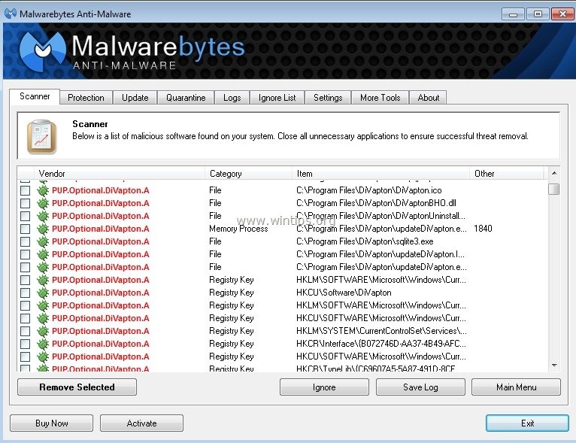Click the Buy Now button
This screenshot has height=443, width=576.
pyautogui.click(x=51, y=423)
